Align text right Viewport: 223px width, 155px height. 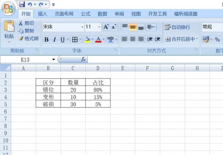[141, 39]
